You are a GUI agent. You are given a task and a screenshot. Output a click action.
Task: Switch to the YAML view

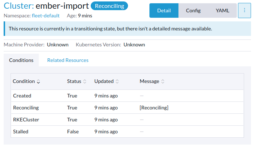[222, 11]
